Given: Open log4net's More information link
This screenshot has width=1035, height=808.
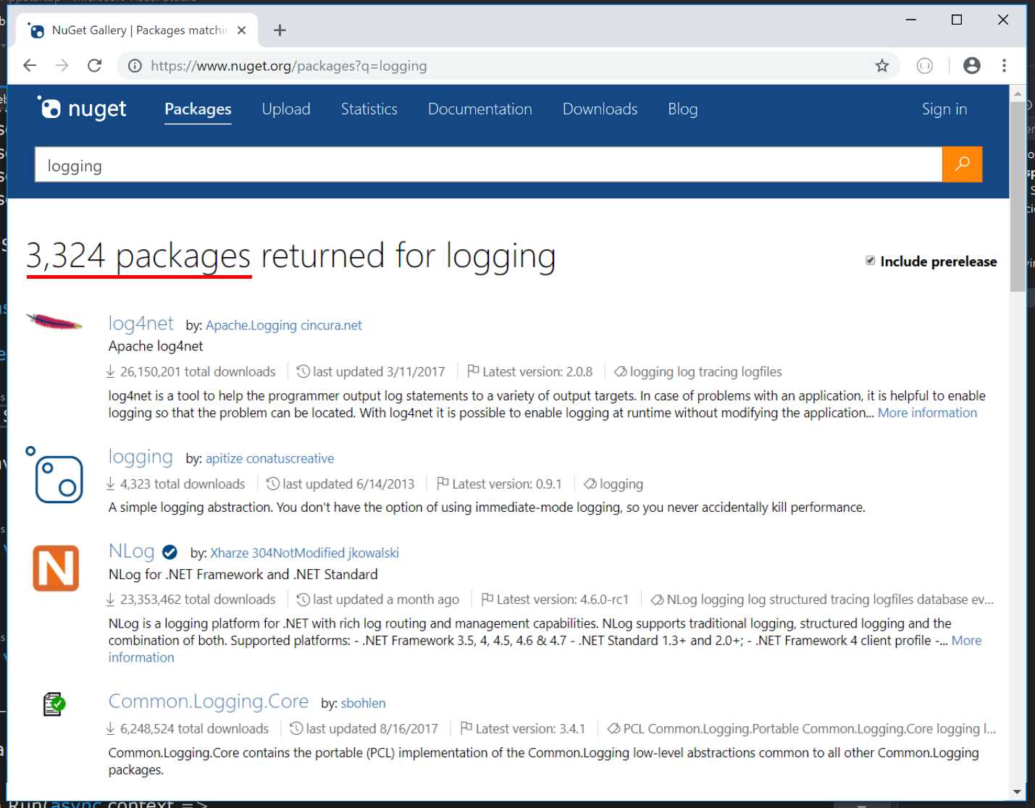Looking at the screenshot, I should point(926,413).
